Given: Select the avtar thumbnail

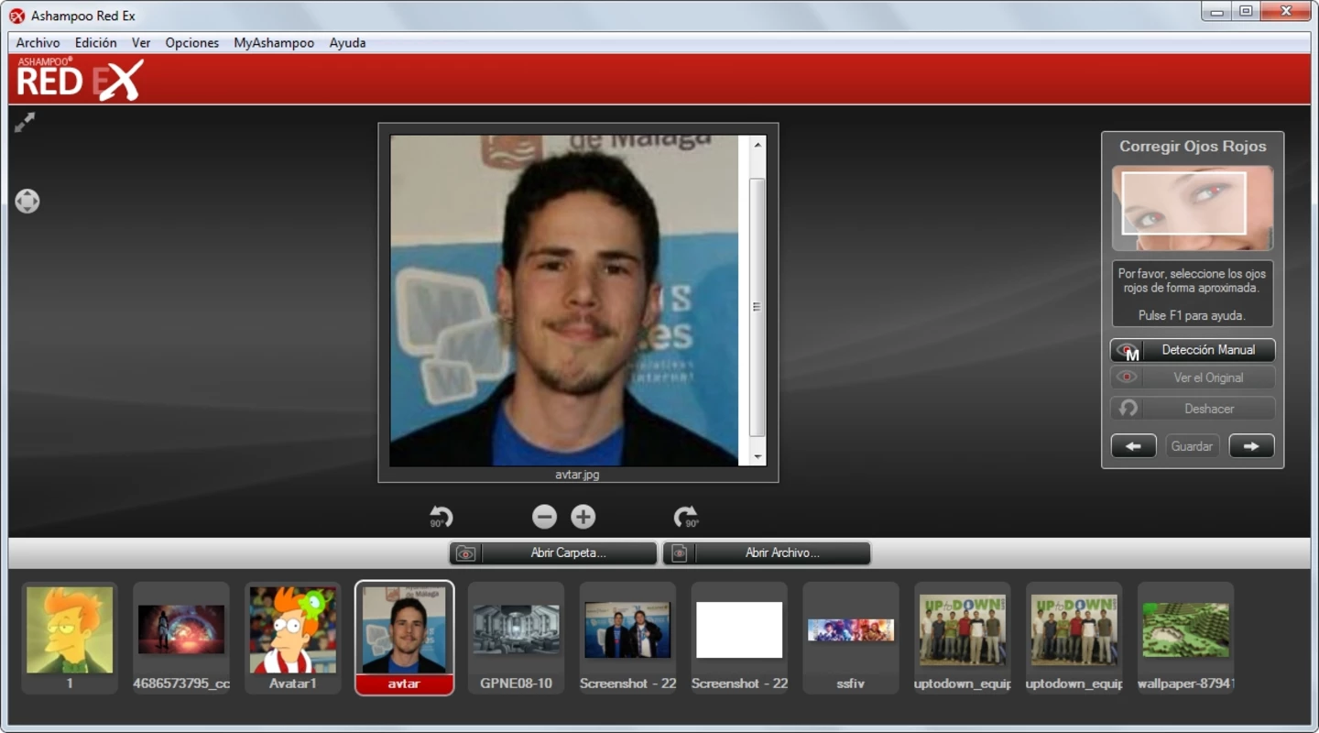Looking at the screenshot, I should tap(405, 638).
